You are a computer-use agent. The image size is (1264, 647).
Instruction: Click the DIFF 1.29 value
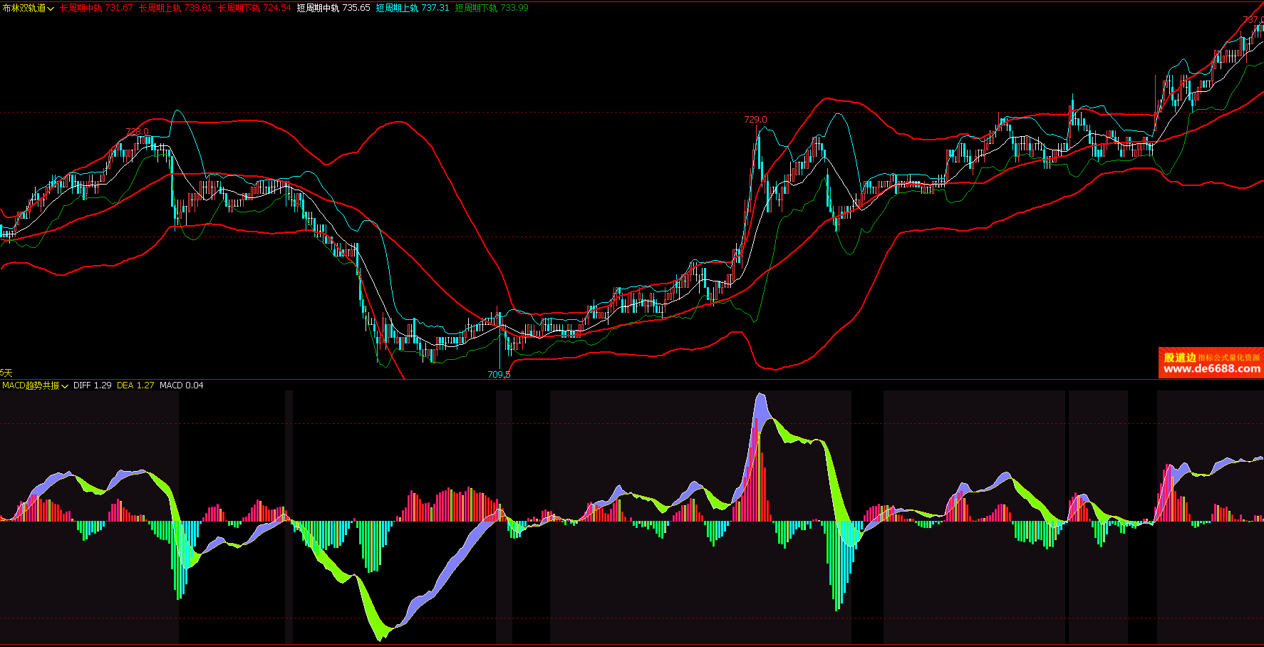coord(93,385)
